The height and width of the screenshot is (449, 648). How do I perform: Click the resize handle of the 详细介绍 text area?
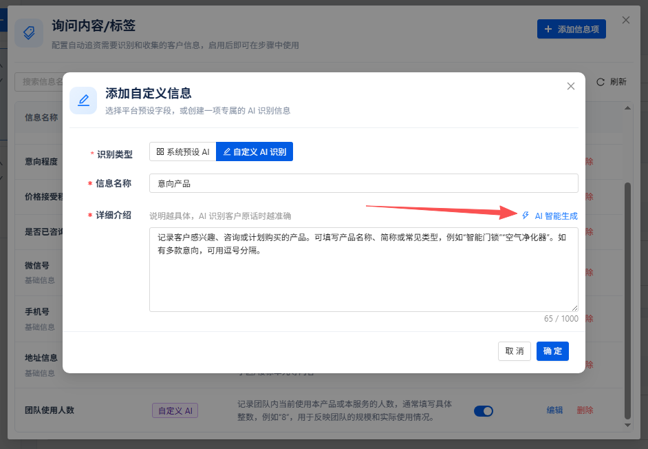pos(575,309)
